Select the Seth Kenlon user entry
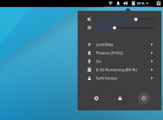 [120, 78]
